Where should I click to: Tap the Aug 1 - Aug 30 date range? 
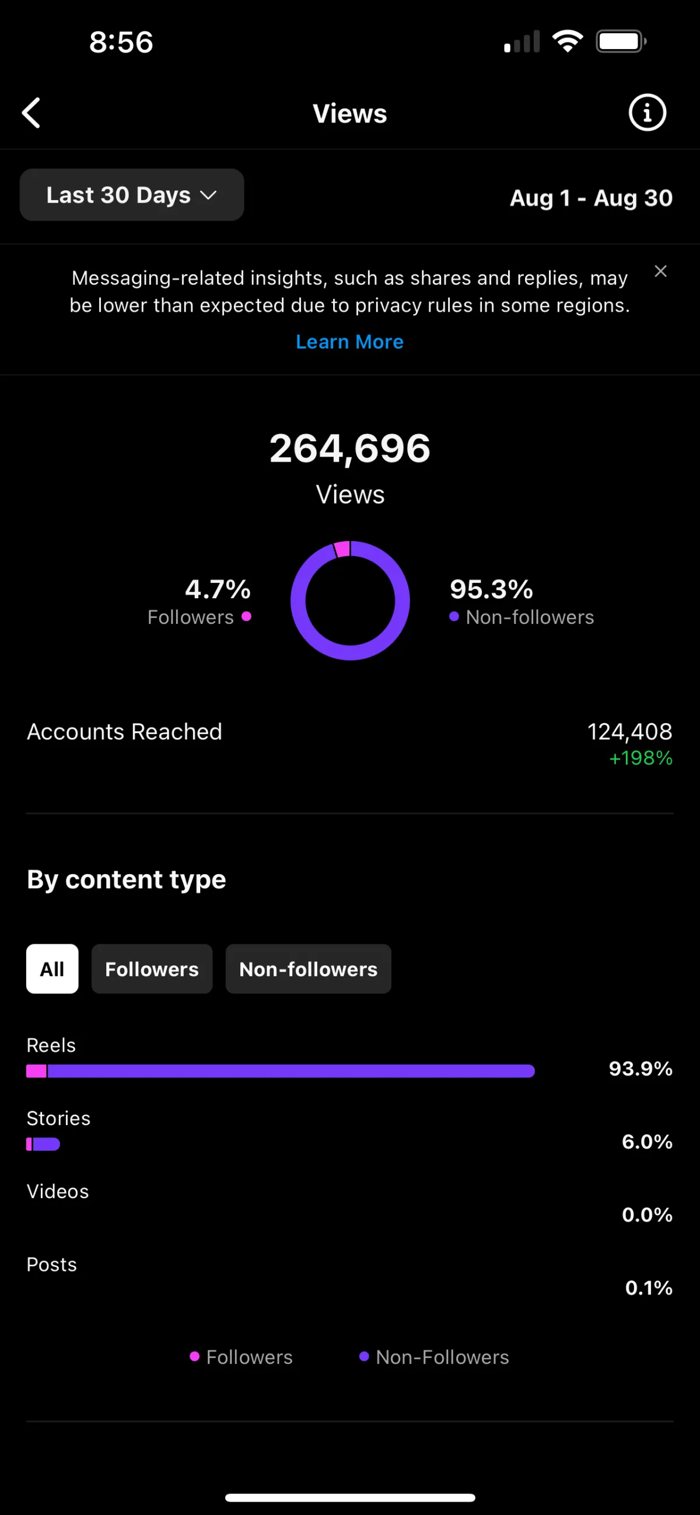tap(591, 198)
